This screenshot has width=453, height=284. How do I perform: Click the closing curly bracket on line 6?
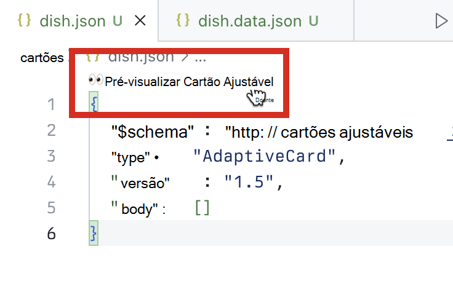(x=94, y=233)
